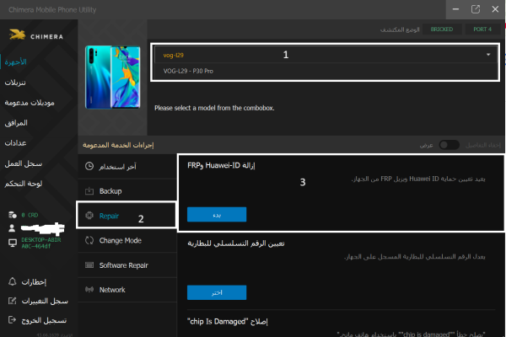Toggle the show details switch
This screenshot has height=337, width=506.
(449, 145)
